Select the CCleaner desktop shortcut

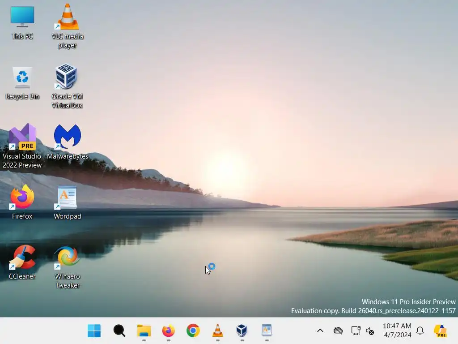point(22,262)
